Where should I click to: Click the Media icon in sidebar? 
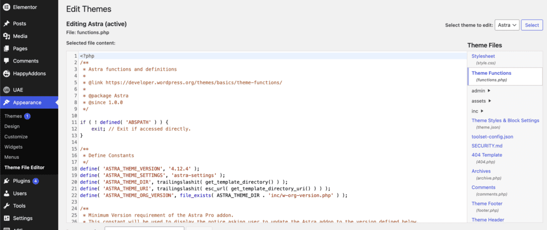coord(6,36)
